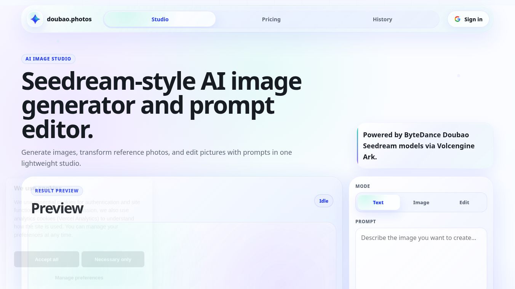Select Text mode

[378, 202]
